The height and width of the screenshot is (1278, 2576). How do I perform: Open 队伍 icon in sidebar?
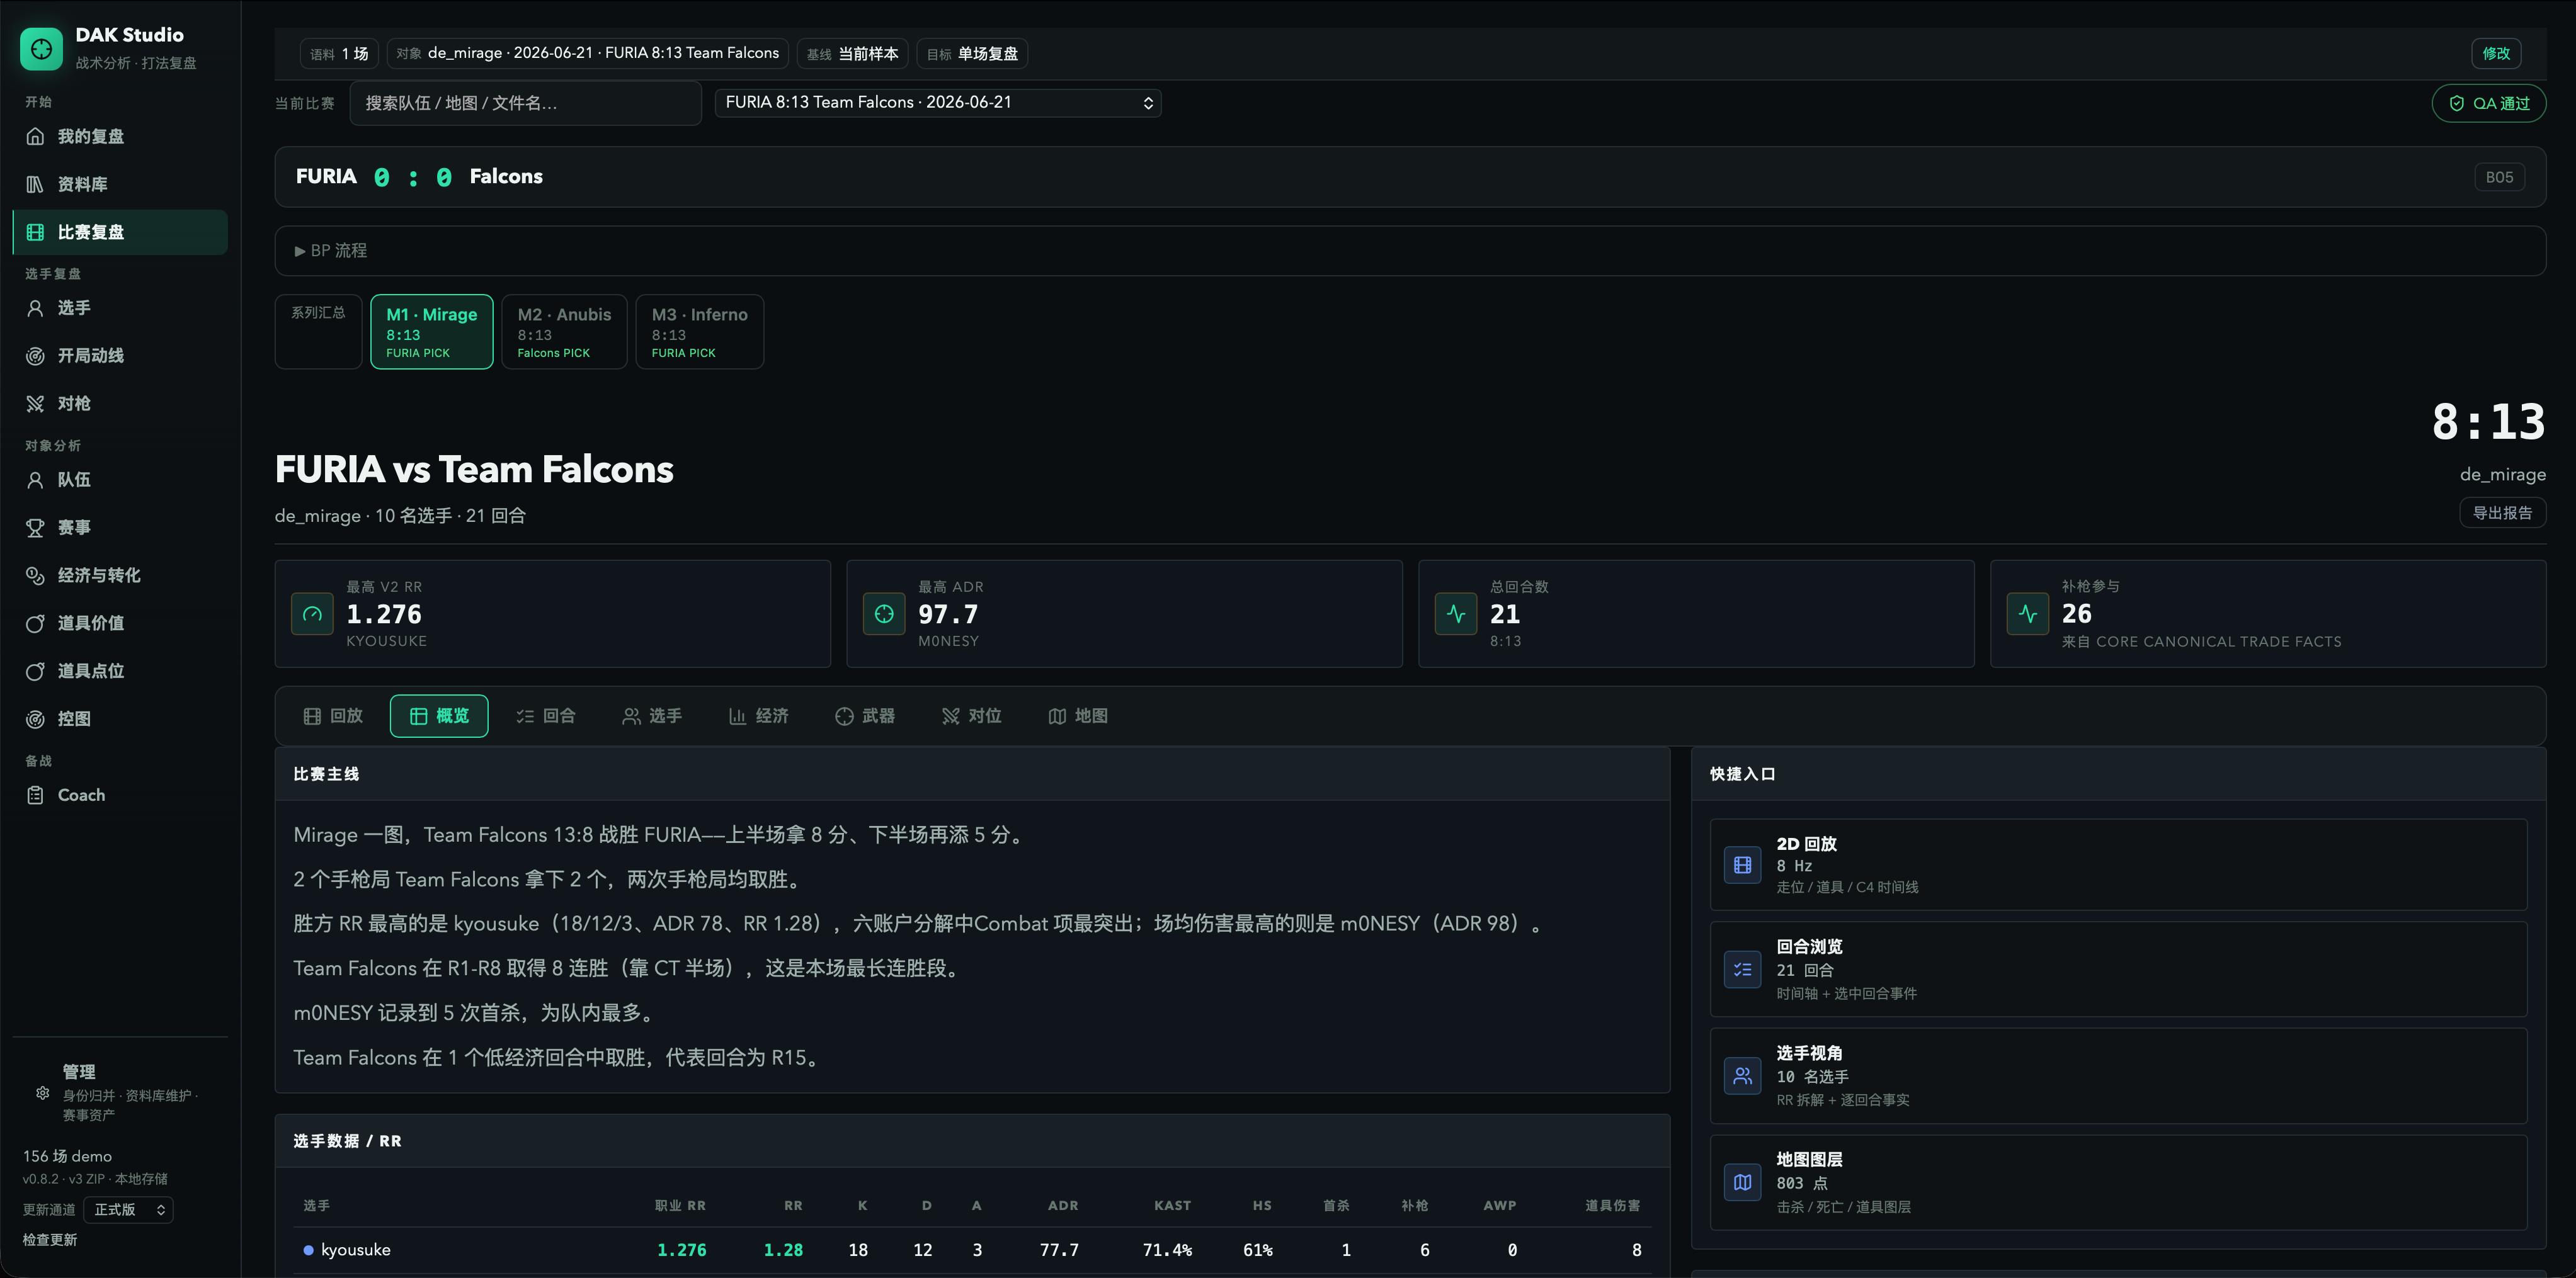click(35, 480)
